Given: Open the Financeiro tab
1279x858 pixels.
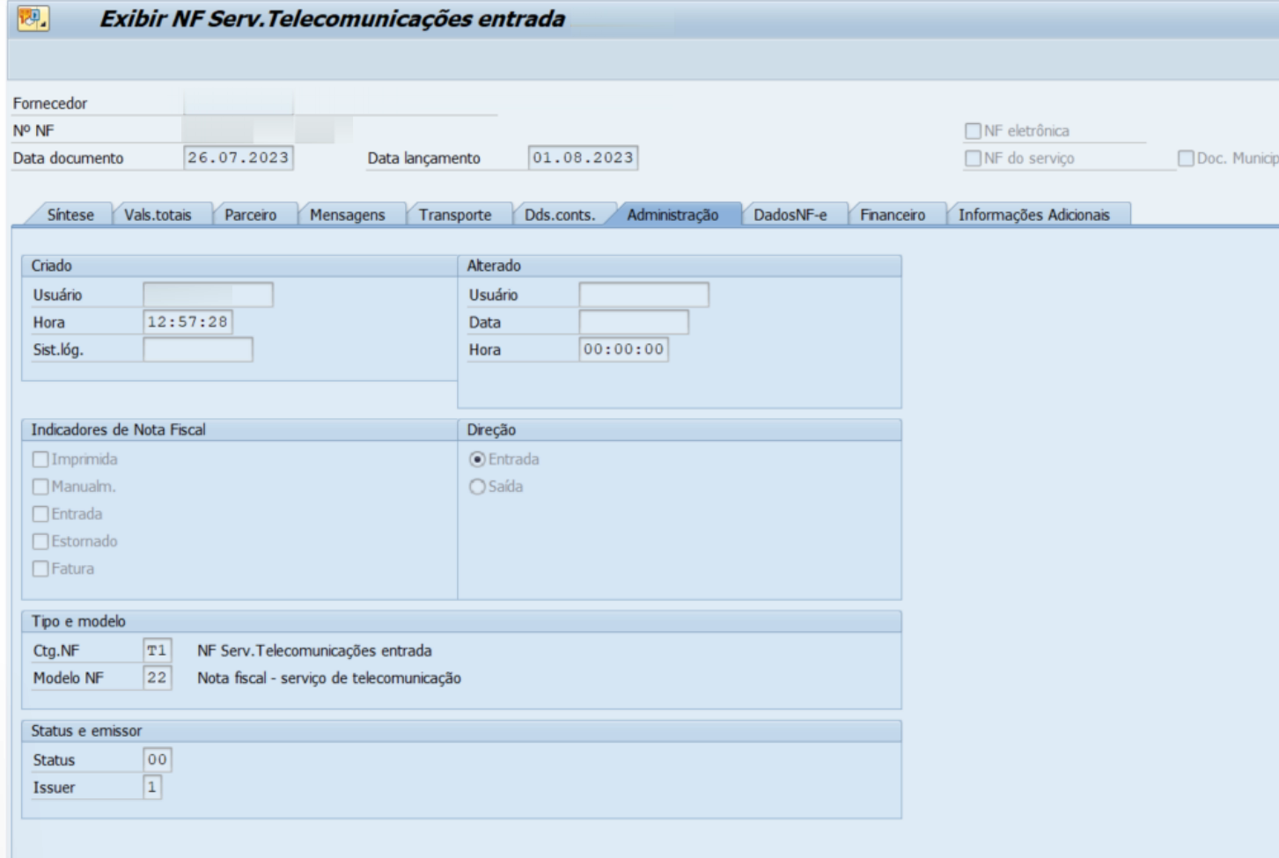Looking at the screenshot, I should [892, 215].
